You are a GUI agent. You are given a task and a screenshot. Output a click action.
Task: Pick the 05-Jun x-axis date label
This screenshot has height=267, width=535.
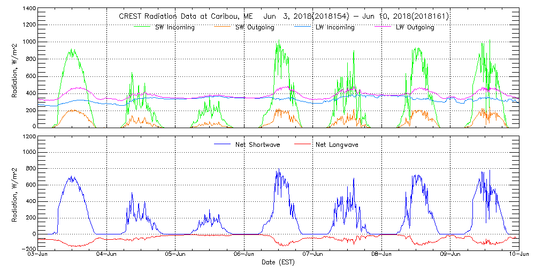[x=175, y=255]
